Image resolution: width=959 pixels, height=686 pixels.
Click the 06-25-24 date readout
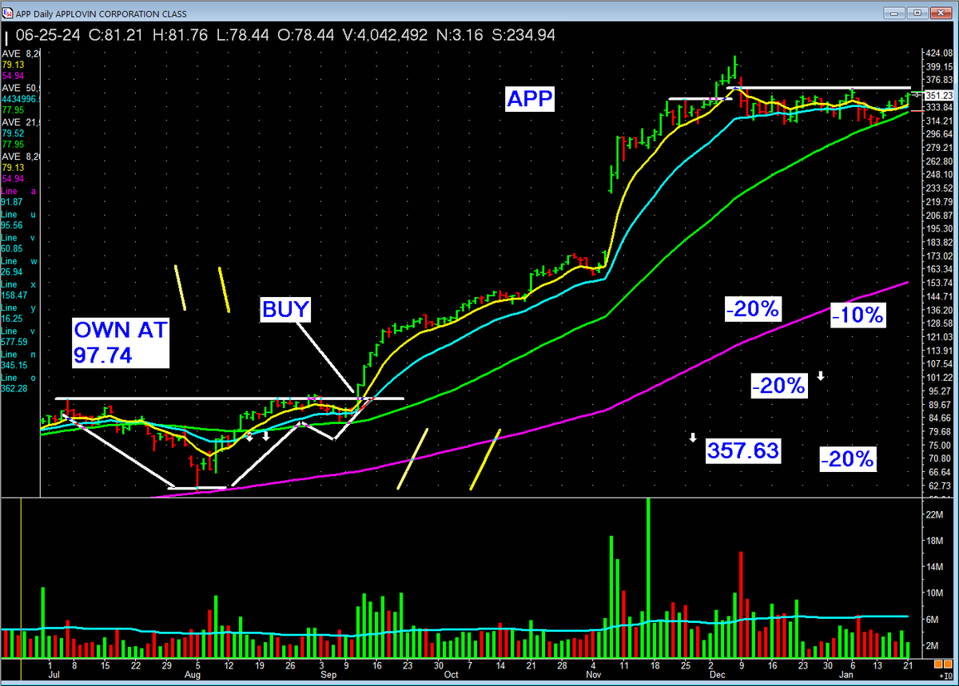coord(46,36)
